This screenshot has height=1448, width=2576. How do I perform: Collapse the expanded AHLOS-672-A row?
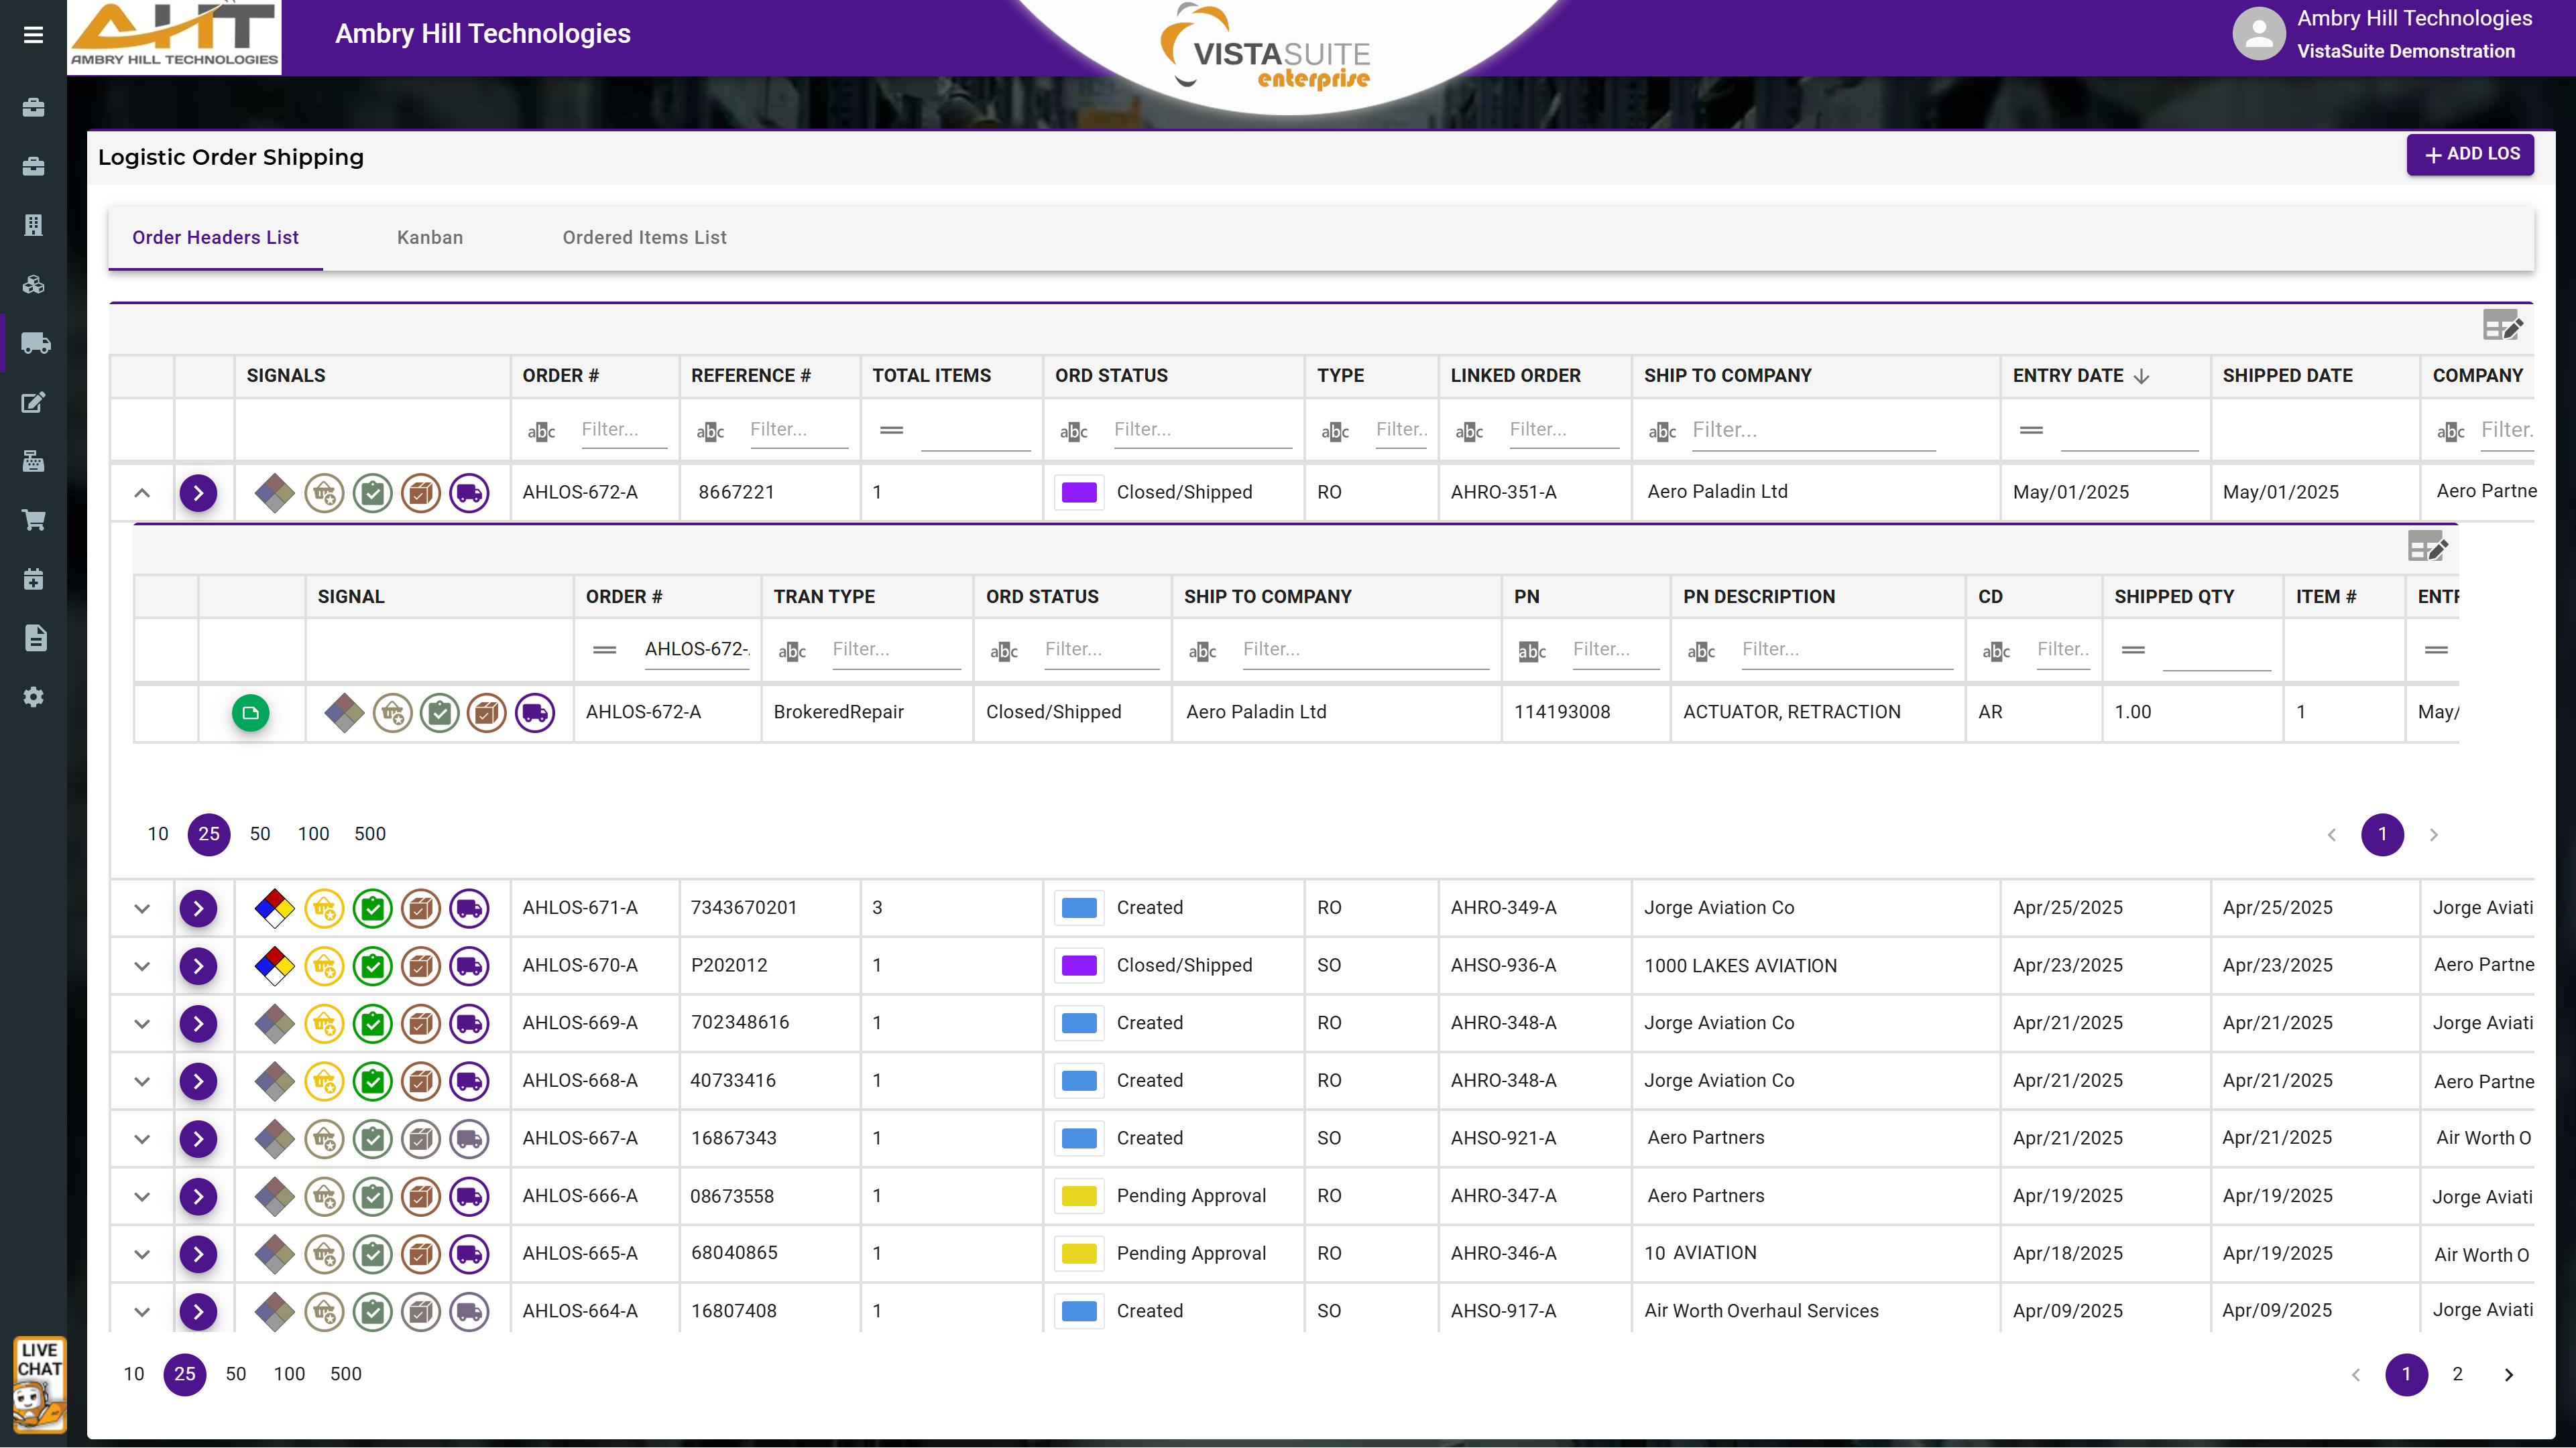tap(142, 492)
